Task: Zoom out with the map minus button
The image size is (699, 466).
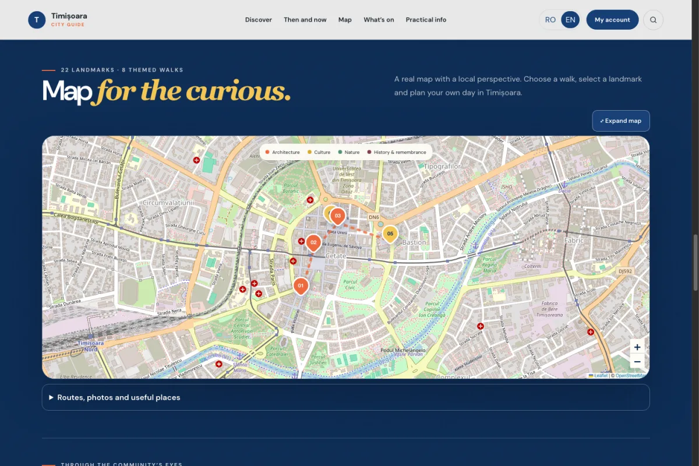Action: (637, 362)
